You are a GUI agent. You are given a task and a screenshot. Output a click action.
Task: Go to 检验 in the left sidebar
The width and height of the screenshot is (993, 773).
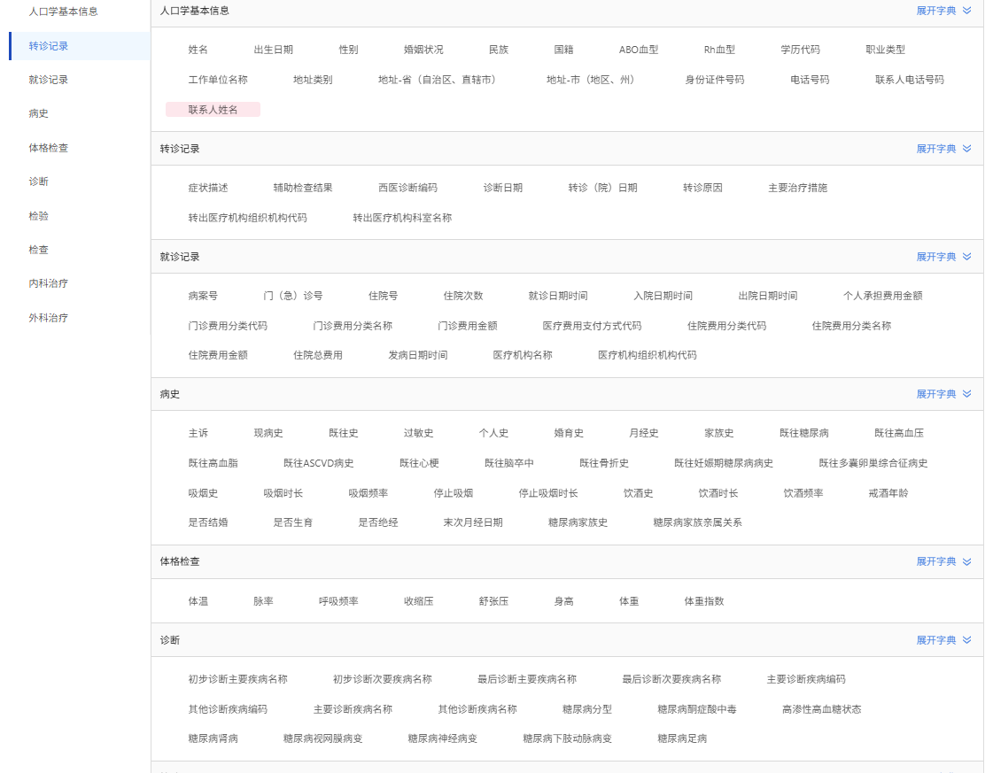point(38,216)
